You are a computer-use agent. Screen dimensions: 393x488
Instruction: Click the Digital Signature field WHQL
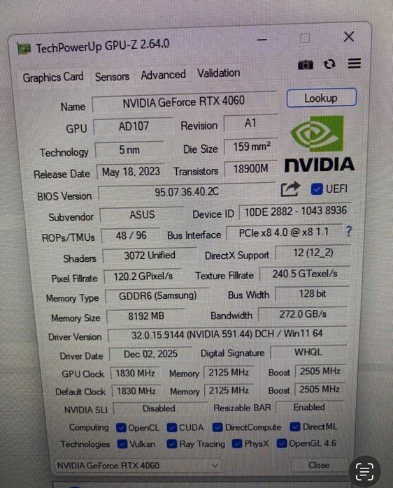(308, 353)
